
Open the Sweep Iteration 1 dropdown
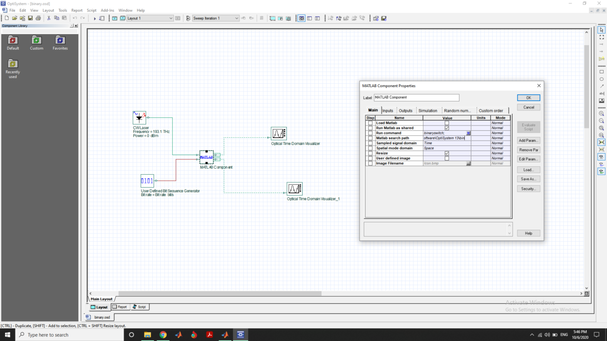(237, 18)
